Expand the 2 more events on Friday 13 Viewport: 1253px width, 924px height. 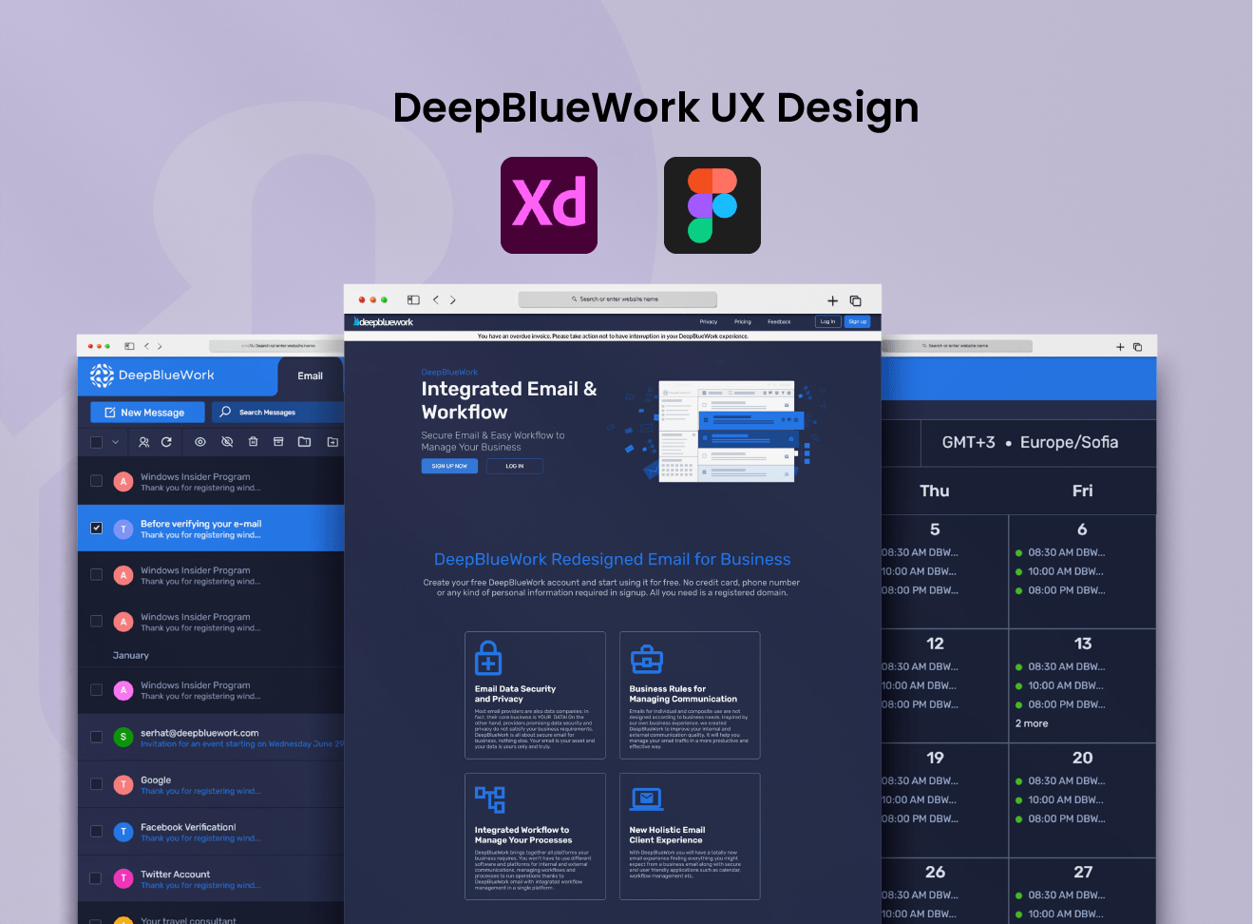pyautogui.click(x=1030, y=723)
